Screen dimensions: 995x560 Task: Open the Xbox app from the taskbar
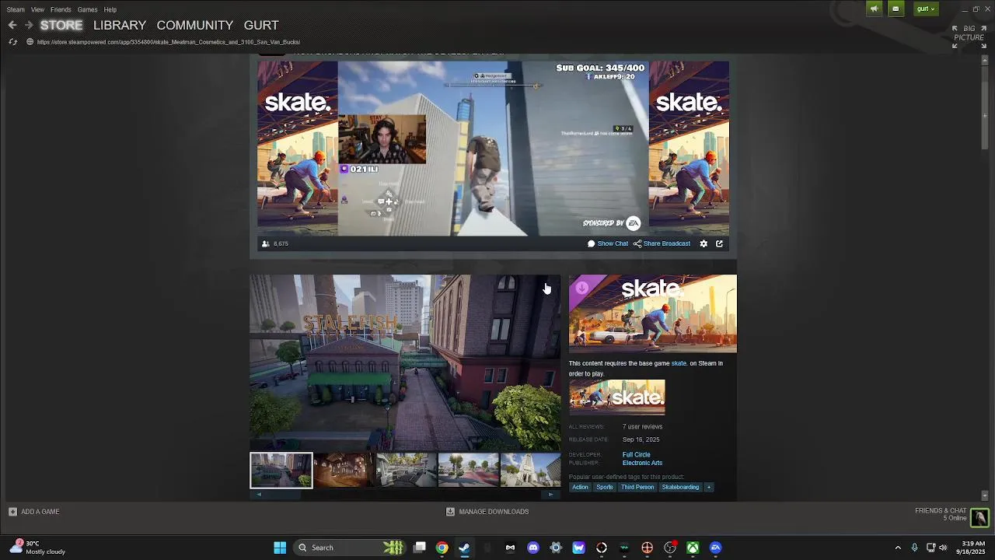pos(693,548)
